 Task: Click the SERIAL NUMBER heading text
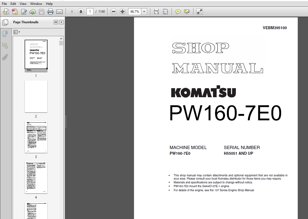coord(242,147)
